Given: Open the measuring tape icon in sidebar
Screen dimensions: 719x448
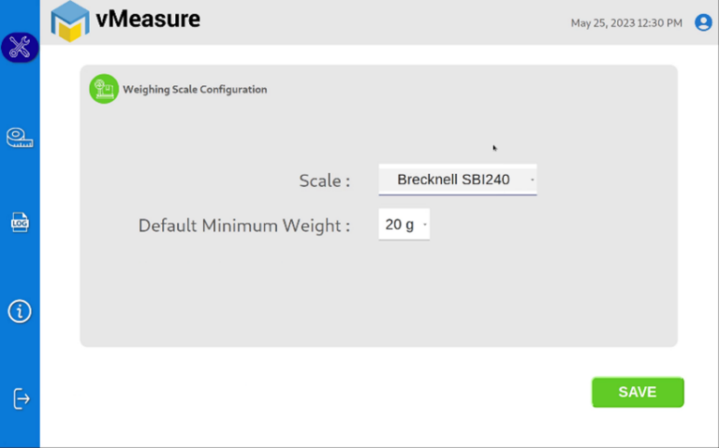Looking at the screenshot, I should [20, 137].
